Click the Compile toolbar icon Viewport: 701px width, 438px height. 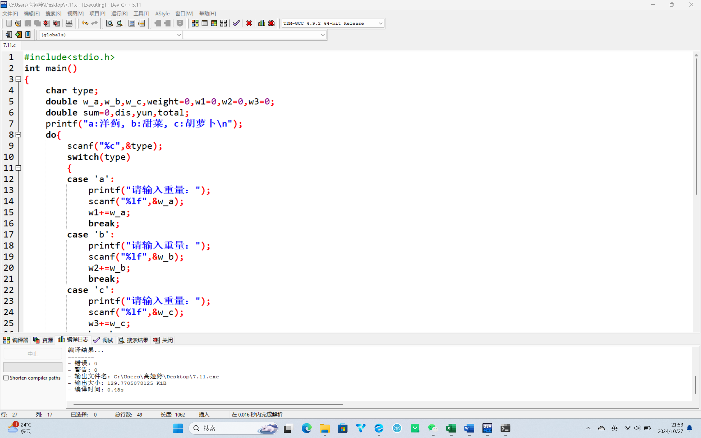(x=195, y=23)
